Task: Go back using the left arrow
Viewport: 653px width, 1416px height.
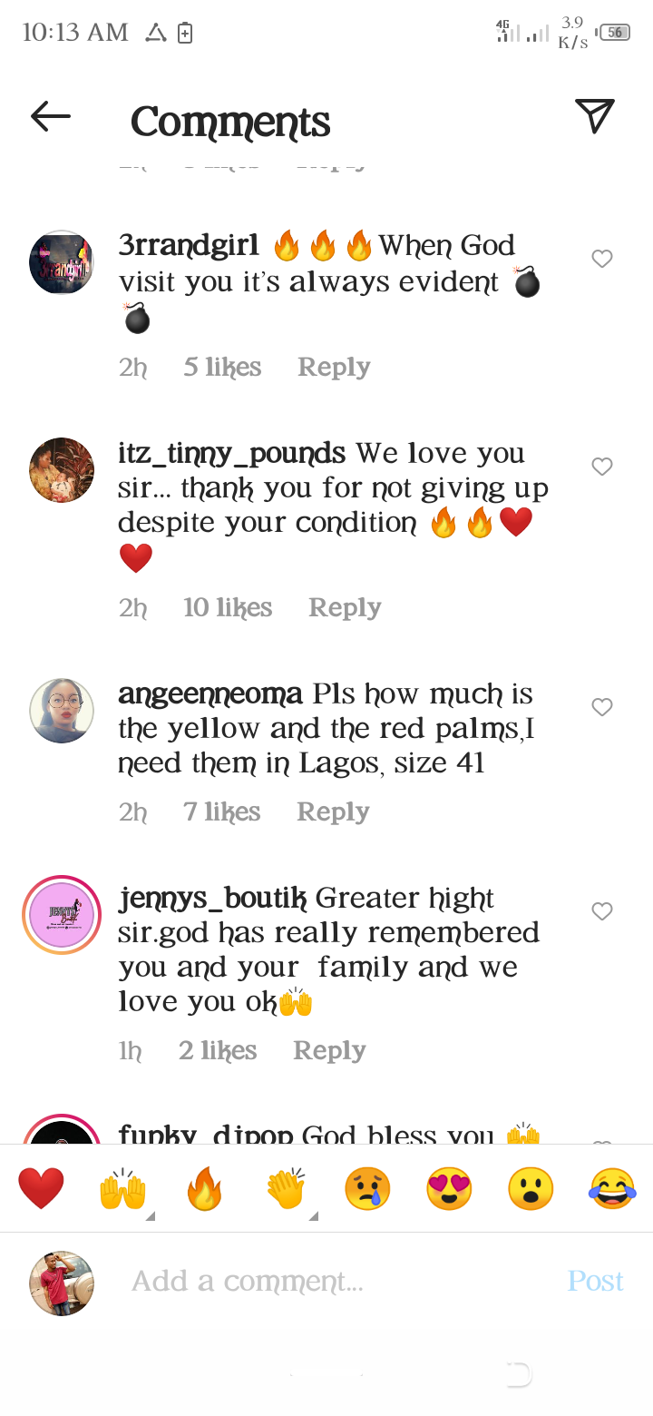Action: click(51, 116)
